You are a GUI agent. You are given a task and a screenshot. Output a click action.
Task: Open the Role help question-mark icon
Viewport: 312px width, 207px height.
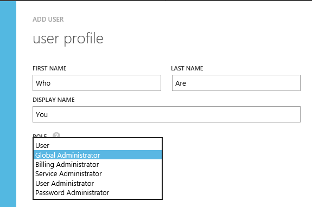pyautogui.click(x=56, y=135)
